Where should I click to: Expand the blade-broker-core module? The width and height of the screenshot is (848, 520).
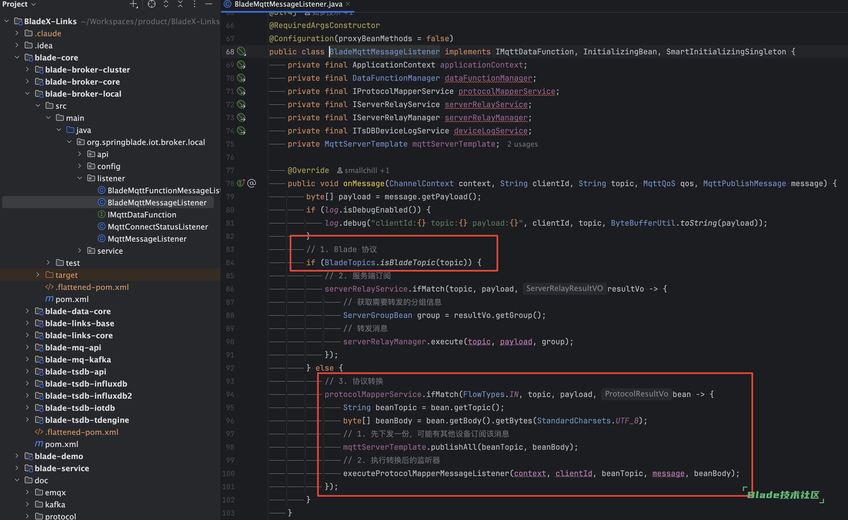[27, 82]
